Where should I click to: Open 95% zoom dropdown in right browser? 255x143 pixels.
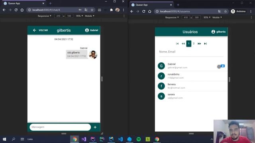pos(207,17)
